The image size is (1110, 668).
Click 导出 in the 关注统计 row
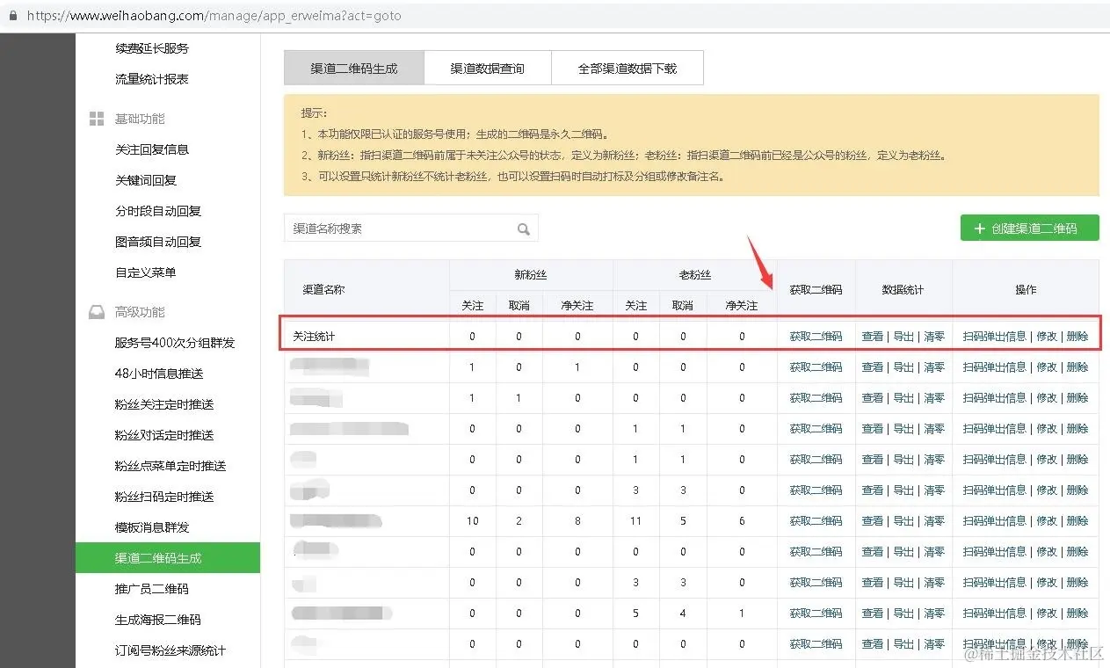pos(903,337)
